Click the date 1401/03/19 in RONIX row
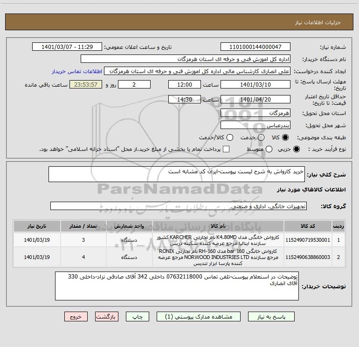 pyautogui.click(x=37, y=257)
